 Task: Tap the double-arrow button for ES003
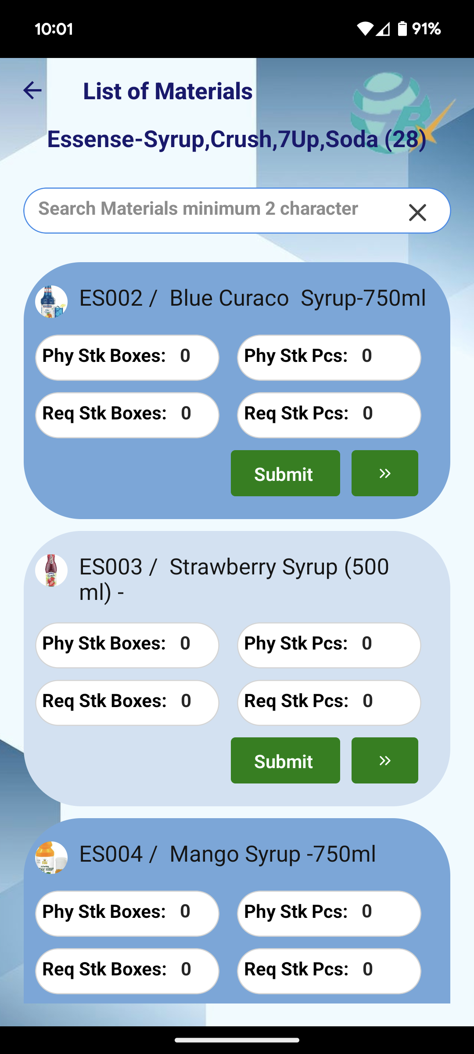click(x=385, y=761)
